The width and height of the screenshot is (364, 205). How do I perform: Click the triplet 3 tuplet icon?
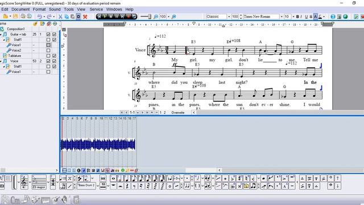pyautogui.click(x=177, y=178)
